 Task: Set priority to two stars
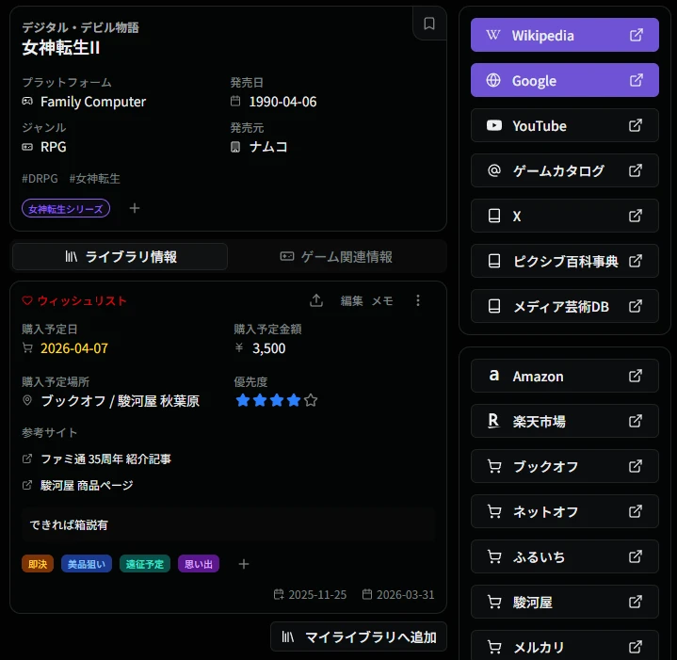pyautogui.click(x=260, y=400)
